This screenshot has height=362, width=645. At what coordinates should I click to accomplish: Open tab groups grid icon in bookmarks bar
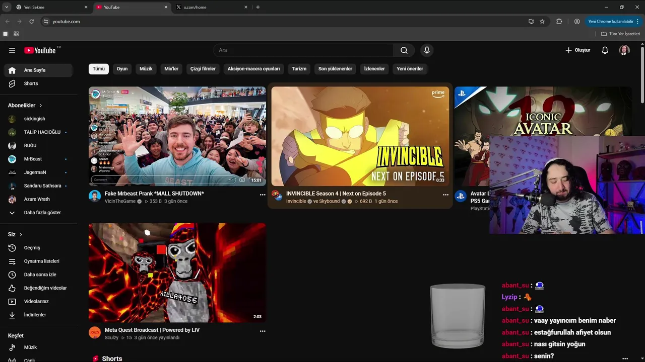click(16, 34)
